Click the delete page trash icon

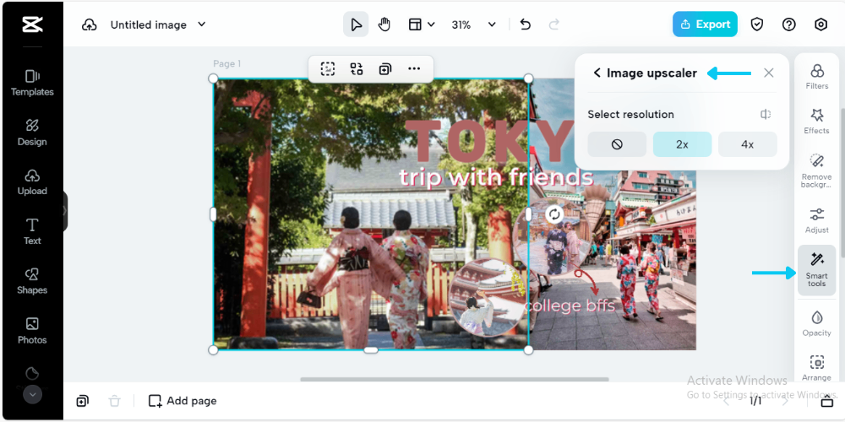click(x=114, y=400)
